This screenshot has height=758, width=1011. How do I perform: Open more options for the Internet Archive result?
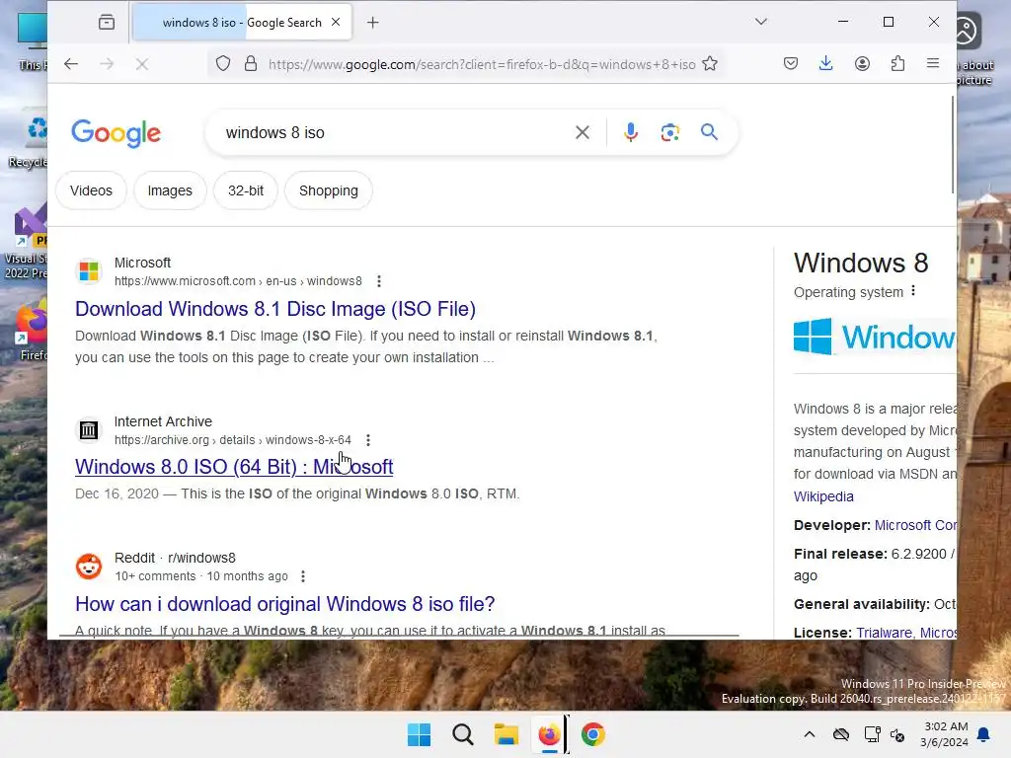[368, 440]
